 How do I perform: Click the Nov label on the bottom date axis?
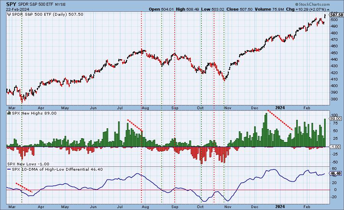pyautogui.click(x=228, y=207)
